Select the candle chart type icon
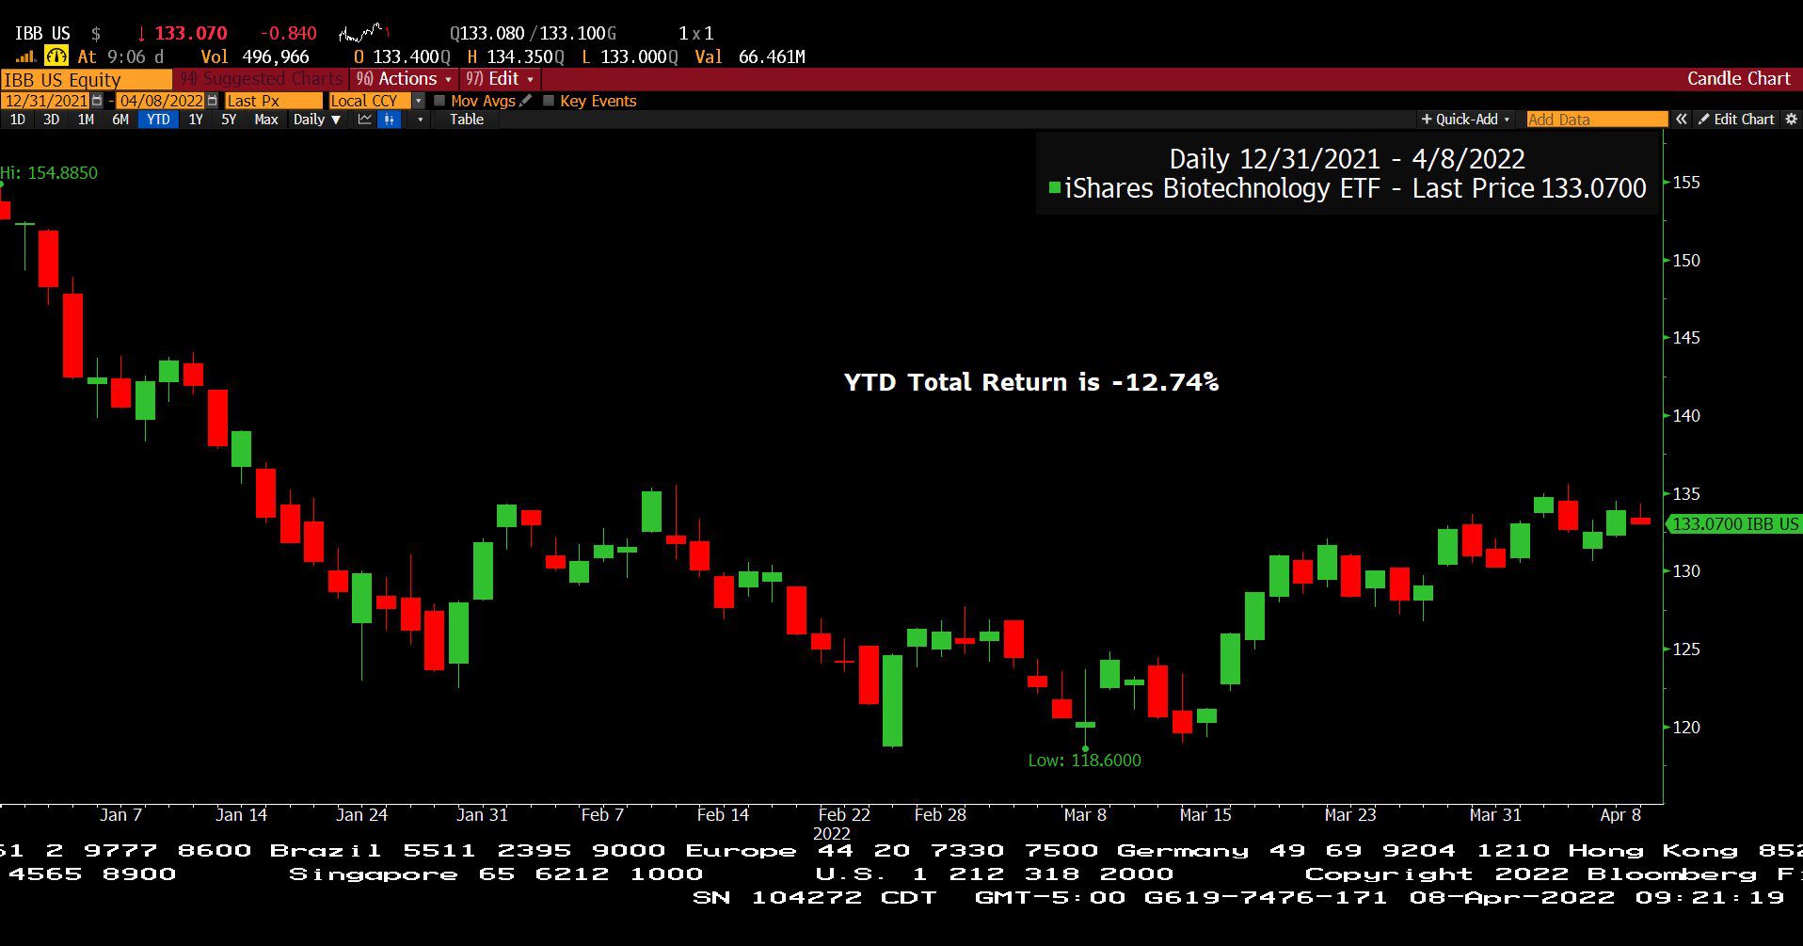The image size is (1803, 946). pos(390,120)
